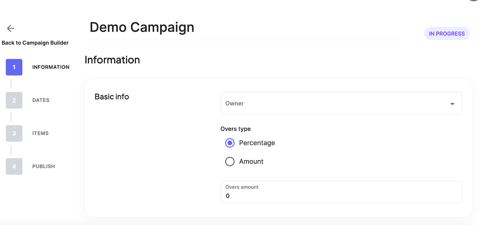This screenshot has width=487, height=225.
Task: Click the Percentage option label
Action: (x=257, y=143)
